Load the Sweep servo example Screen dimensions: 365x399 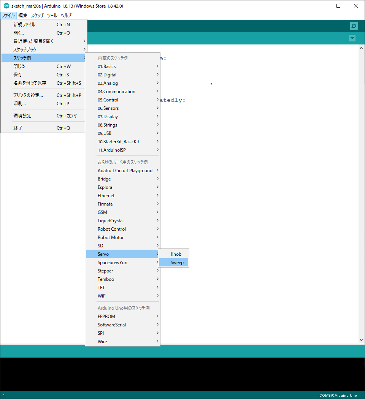click(174, 262)
